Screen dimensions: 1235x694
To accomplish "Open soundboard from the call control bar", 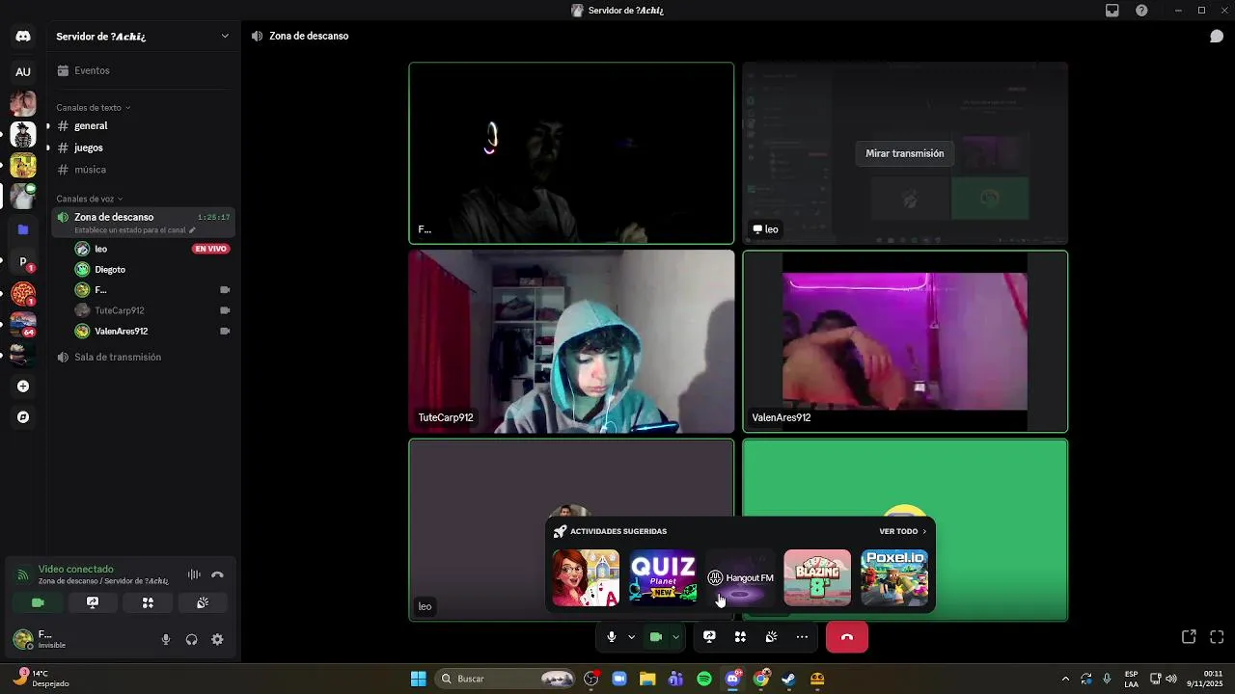I will coord(771,637).
